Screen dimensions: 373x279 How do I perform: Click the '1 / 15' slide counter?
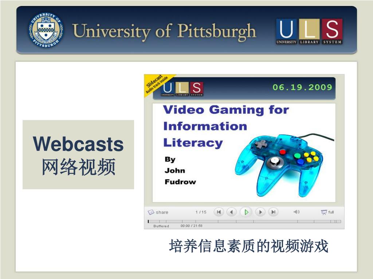coord(201,212)
